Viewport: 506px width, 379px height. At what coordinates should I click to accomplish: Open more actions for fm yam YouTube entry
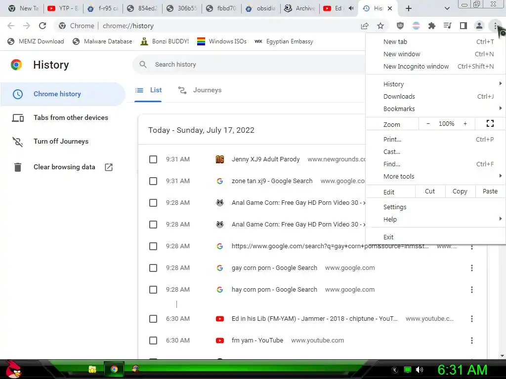472,341
